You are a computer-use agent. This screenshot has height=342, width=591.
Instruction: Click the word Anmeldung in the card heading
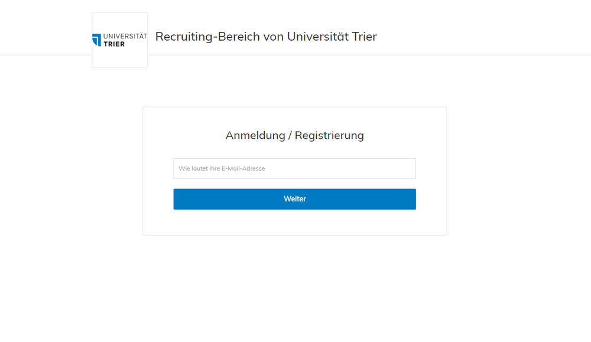coord(255,135)
